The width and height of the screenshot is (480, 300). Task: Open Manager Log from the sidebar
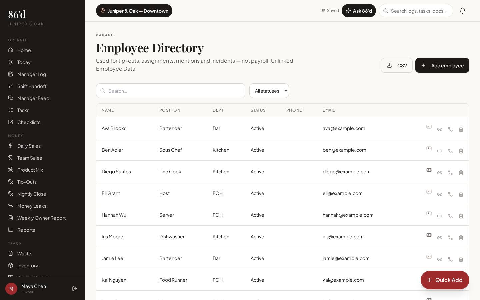point(43,74)
